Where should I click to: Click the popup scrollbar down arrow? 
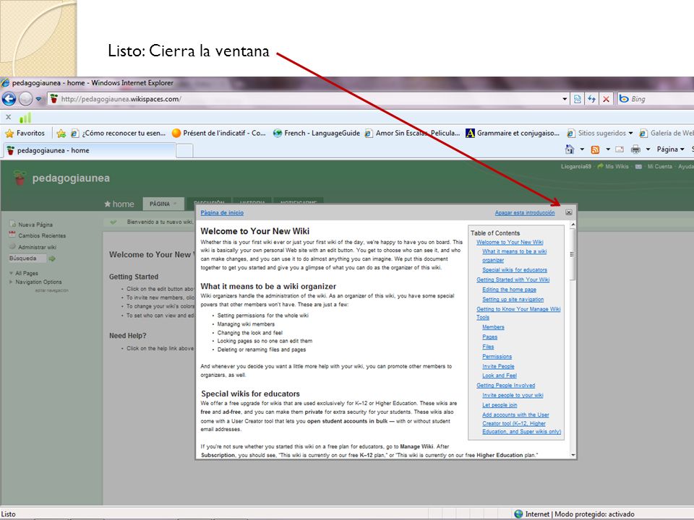pos(573,455)
